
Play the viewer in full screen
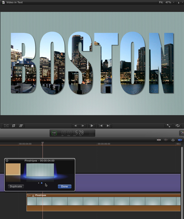(x=168, y=126)
